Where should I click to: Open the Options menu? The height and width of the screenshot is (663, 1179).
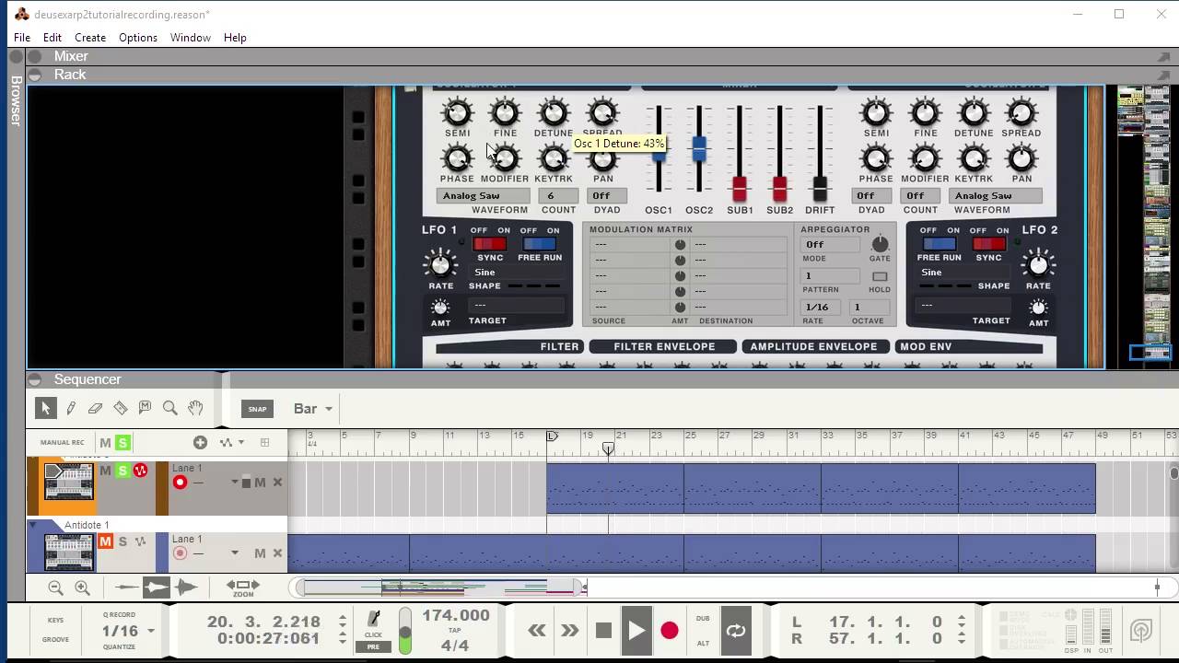[x=138, y=37]
